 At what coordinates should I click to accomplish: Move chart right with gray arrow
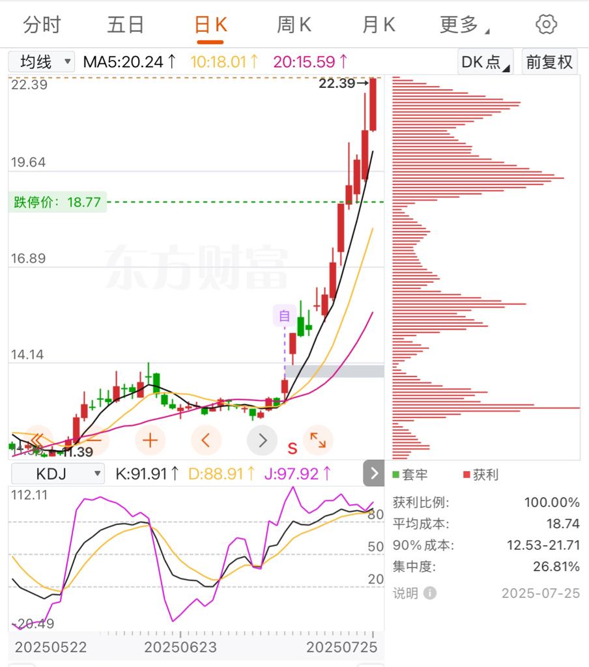(262, 440)
